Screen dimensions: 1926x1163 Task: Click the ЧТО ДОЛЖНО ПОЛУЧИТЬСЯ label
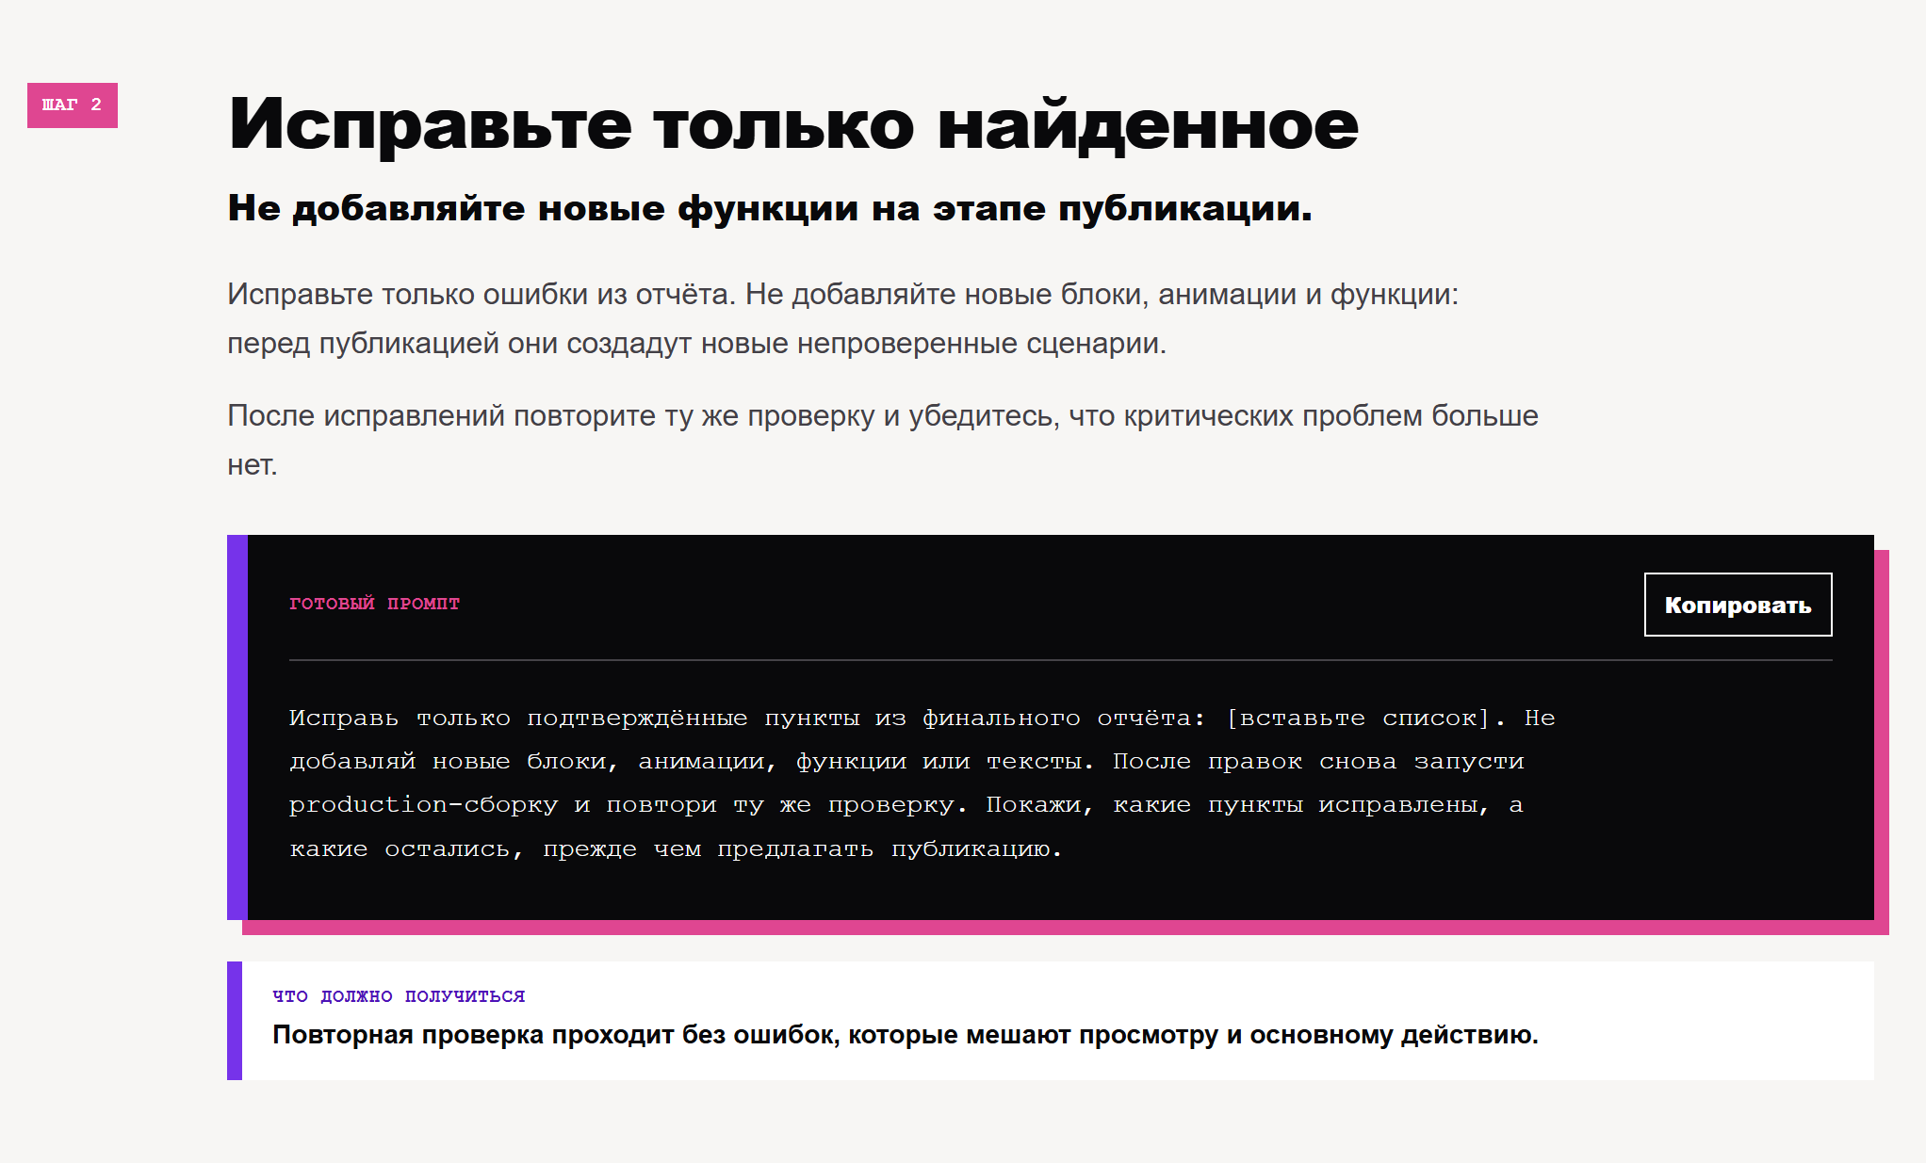click(399, 996)
